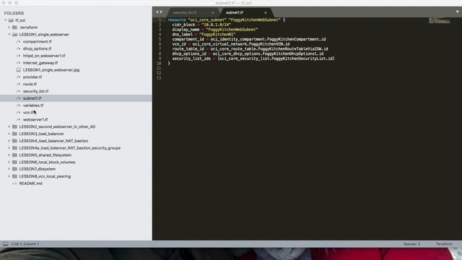Click the FOLDERS sidebar heading
Screen dimensions: 462x260
[x=14, y=13]
